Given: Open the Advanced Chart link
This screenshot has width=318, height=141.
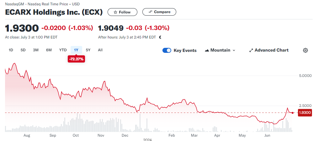Looking at the screenshot, I should click(269, 50).
